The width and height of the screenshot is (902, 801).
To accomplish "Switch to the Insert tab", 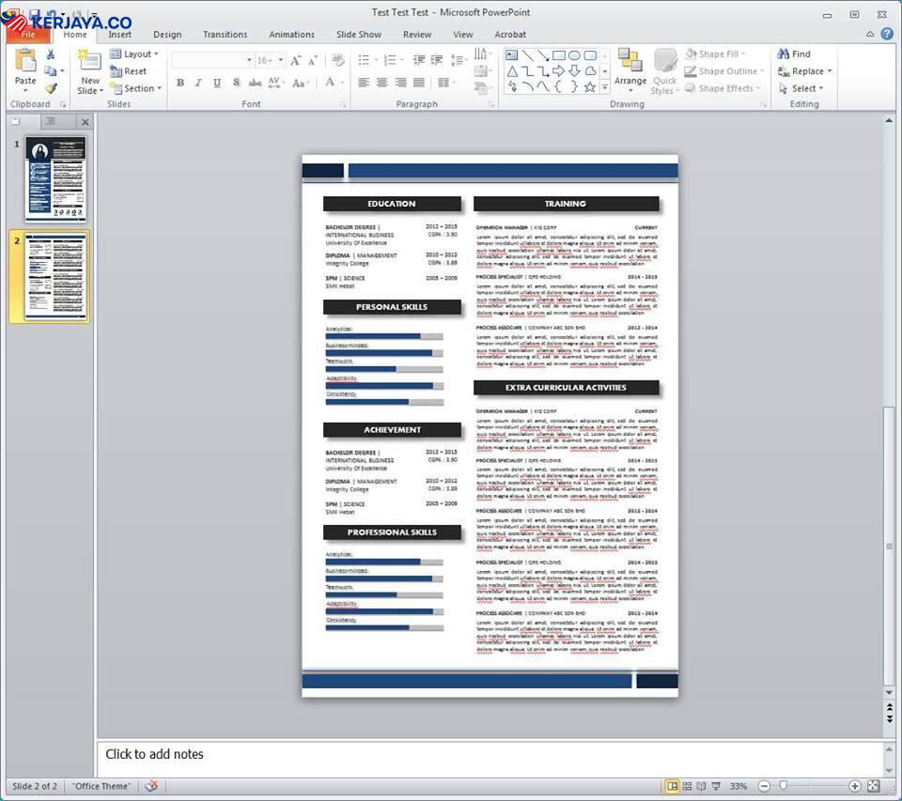I will [119, 35].
